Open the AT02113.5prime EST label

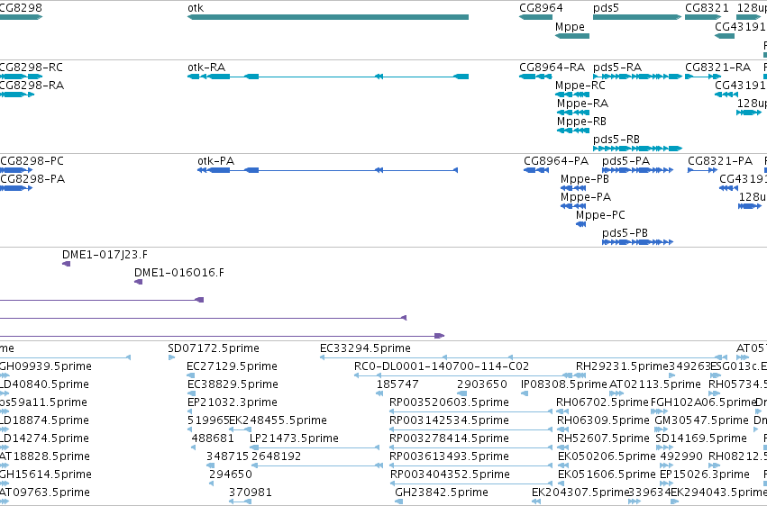[x=655, y=384]
